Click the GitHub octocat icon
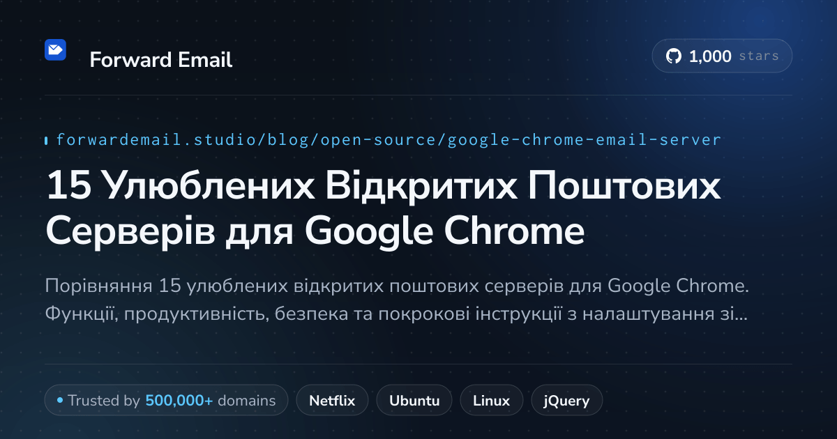The image size is (837, 439). coord(674,56)
